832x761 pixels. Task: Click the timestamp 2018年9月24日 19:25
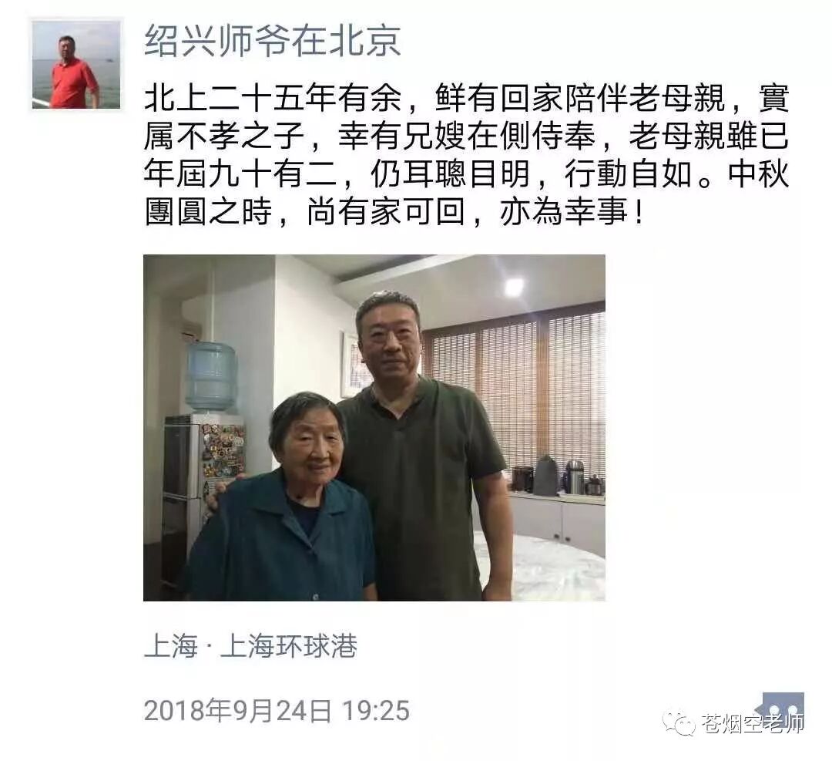(277, 710)
